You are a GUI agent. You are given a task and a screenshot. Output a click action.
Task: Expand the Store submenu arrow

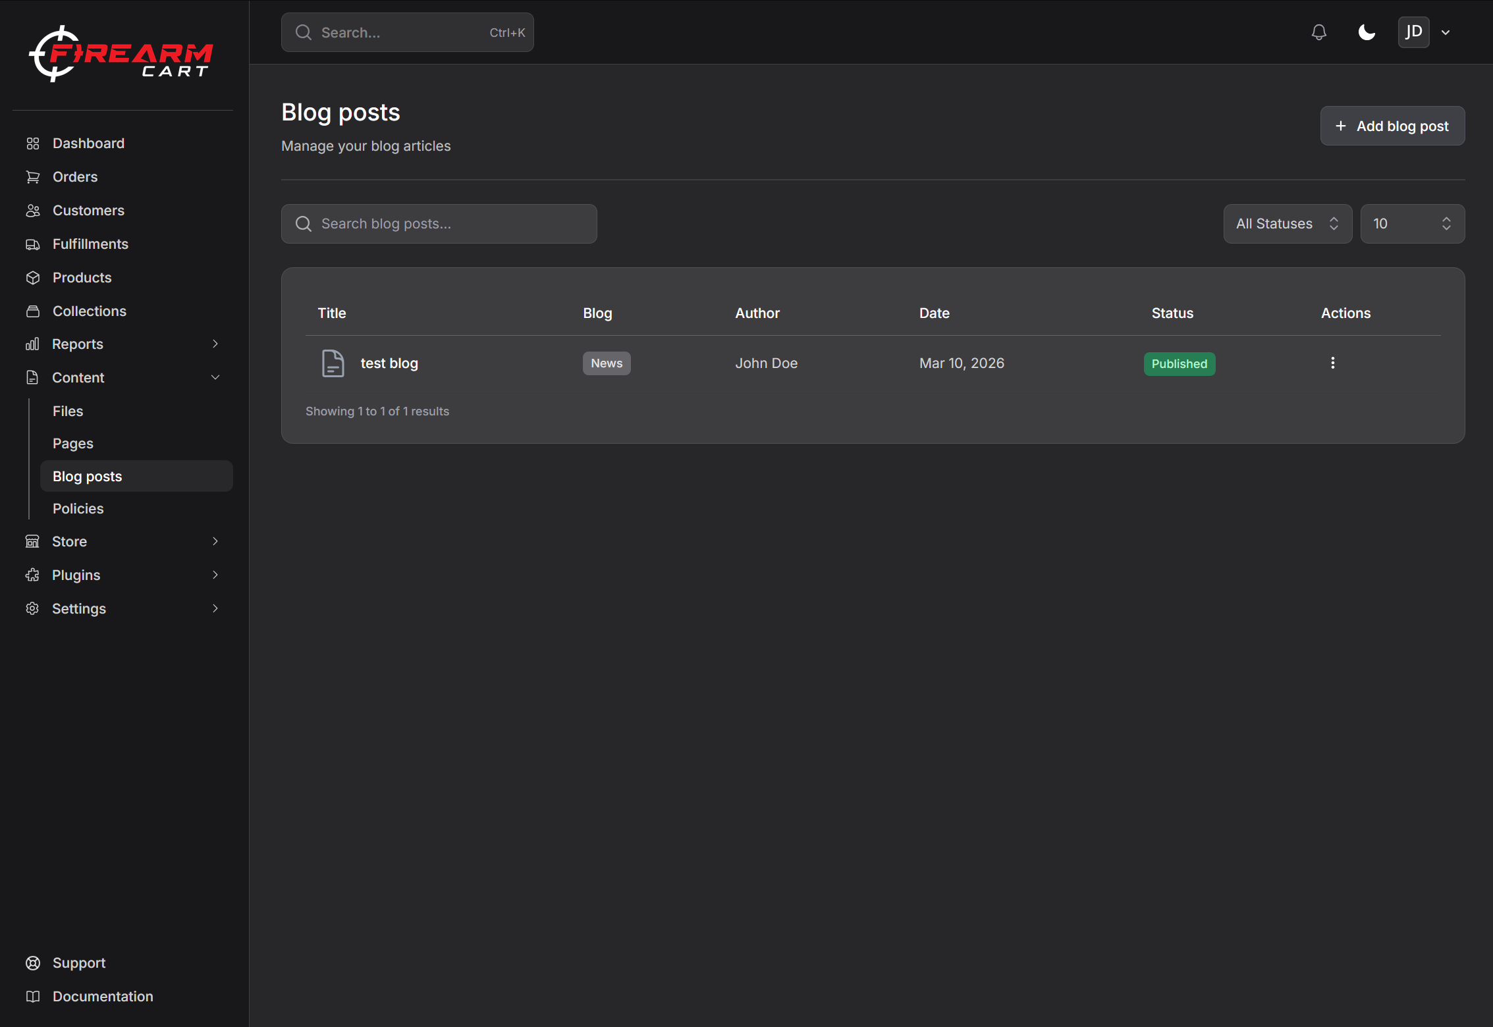[215, 541]
